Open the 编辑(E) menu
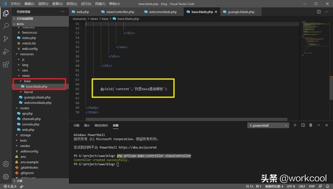The image size is (333, 189). click(29, 4)
